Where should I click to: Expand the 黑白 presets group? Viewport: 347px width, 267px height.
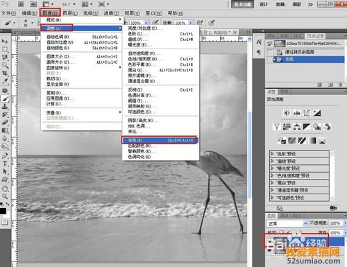pyautogui.click(x=272, y=183)
